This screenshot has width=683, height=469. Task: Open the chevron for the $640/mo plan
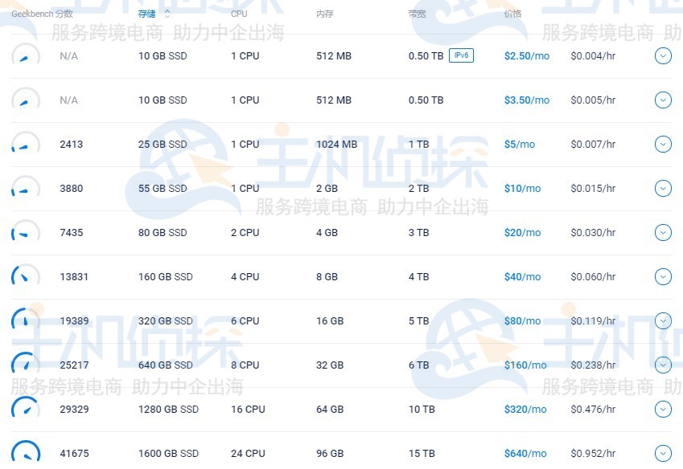[663, 454]
